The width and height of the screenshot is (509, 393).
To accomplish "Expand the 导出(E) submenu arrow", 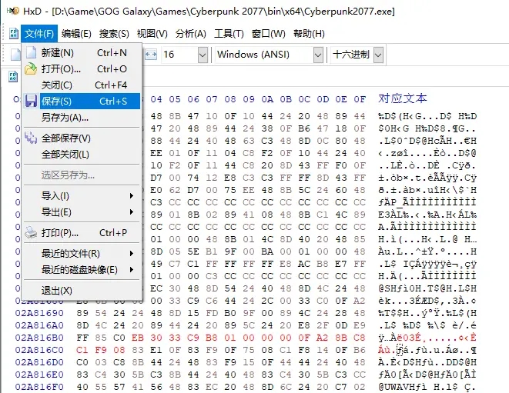I will (132, 211).
